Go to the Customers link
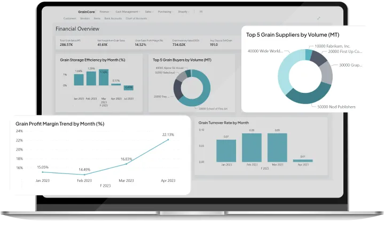Image resolution: width=384 pixels, height=230 pixels. tap(69, 18)
